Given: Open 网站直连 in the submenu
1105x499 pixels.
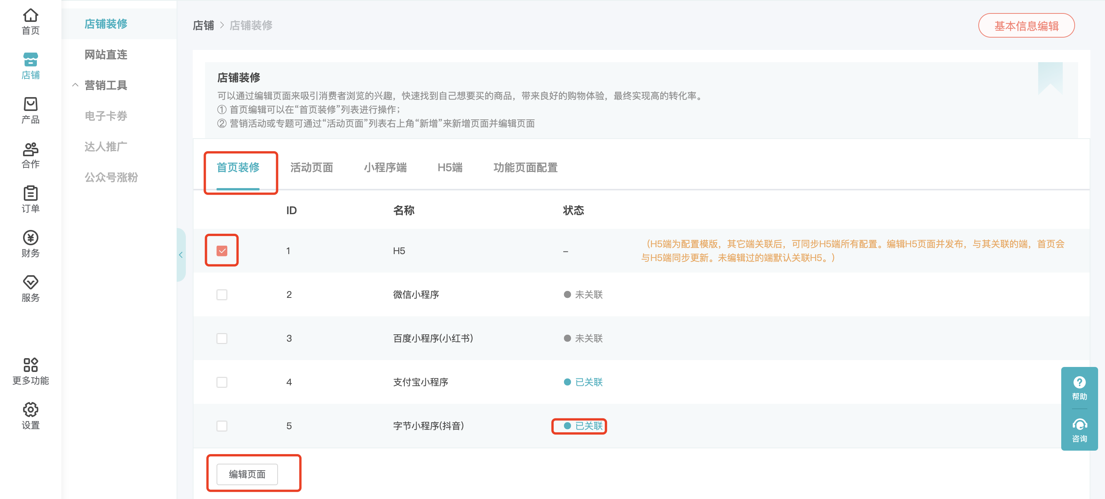Looking at the screenshot, I should (106, 55).
